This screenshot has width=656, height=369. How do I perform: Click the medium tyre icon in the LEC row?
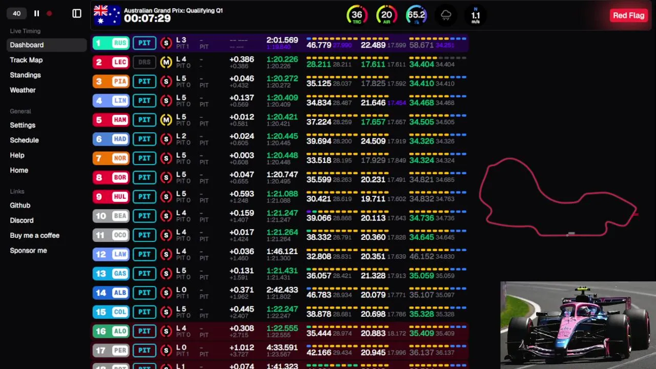pyautogui.click(x=166, y=62)
